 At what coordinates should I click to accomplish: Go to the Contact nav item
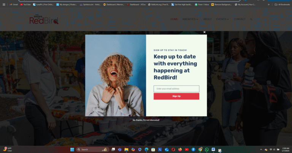(240, 19)
